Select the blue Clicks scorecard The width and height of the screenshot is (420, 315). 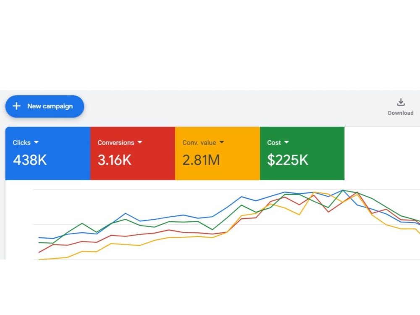[48, 153]
